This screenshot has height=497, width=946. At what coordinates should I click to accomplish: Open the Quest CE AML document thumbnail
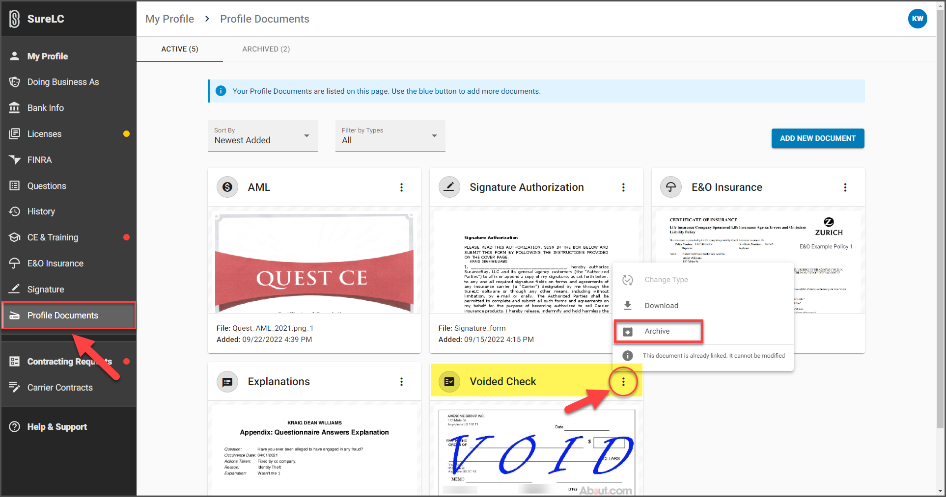[x=314, y=262]
